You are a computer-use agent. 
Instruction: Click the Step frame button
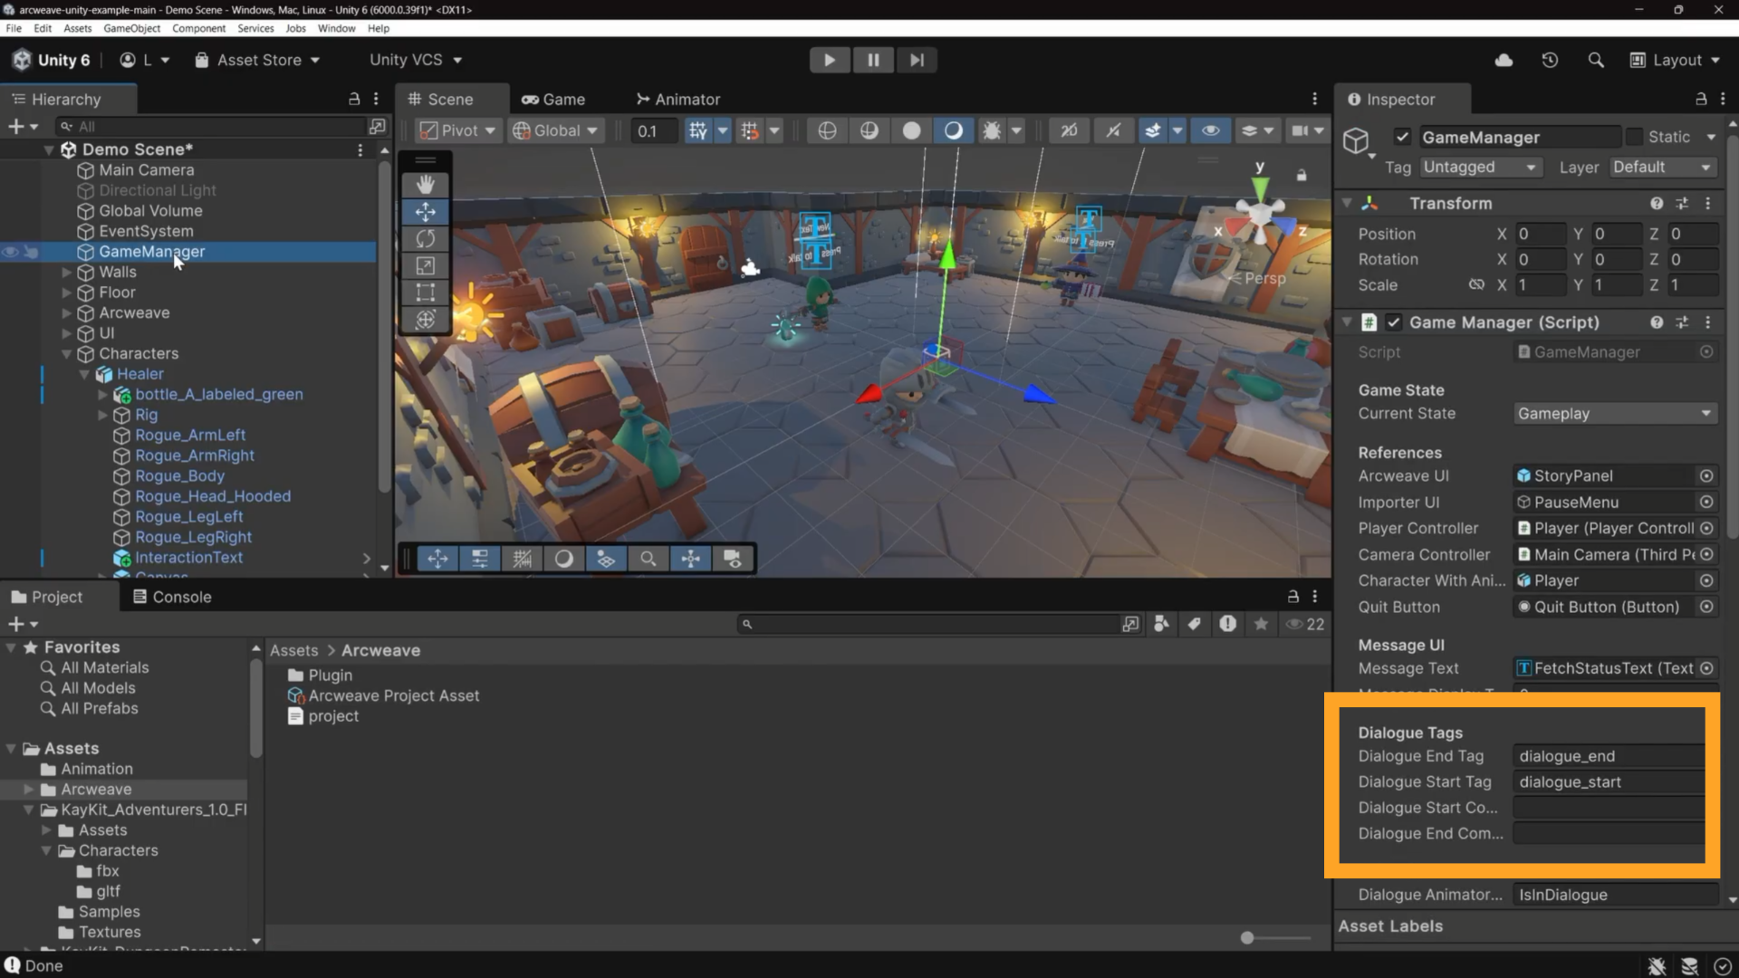(x=917, y=60)
